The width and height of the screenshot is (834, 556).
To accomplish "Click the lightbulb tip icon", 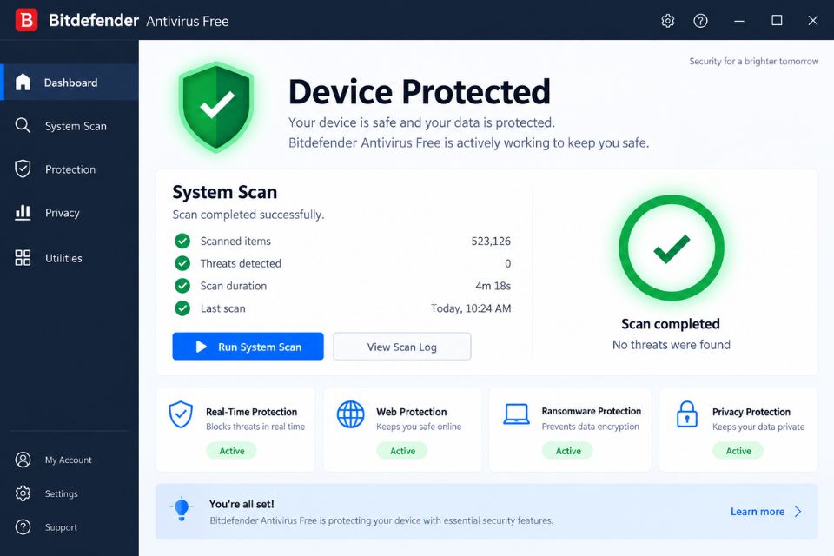I will 182,509.
